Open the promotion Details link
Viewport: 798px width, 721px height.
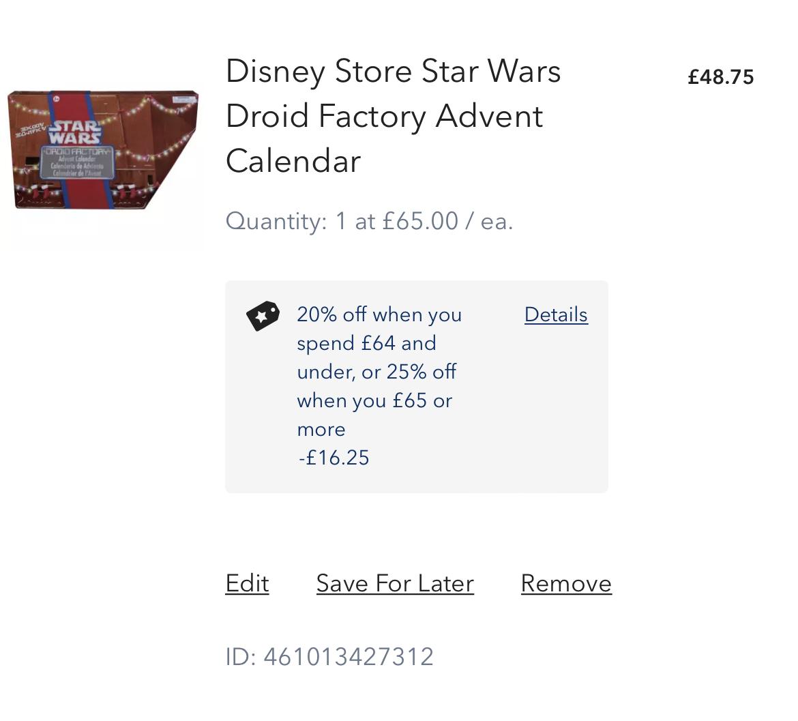pyautogui.click(x=556, y=315)
